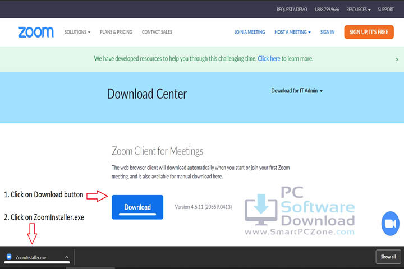The height and width of the screenshot is (269, 404).
Task: Click the 'Download Center' heading
Action: pyautogui.click(x=147, y=94)
